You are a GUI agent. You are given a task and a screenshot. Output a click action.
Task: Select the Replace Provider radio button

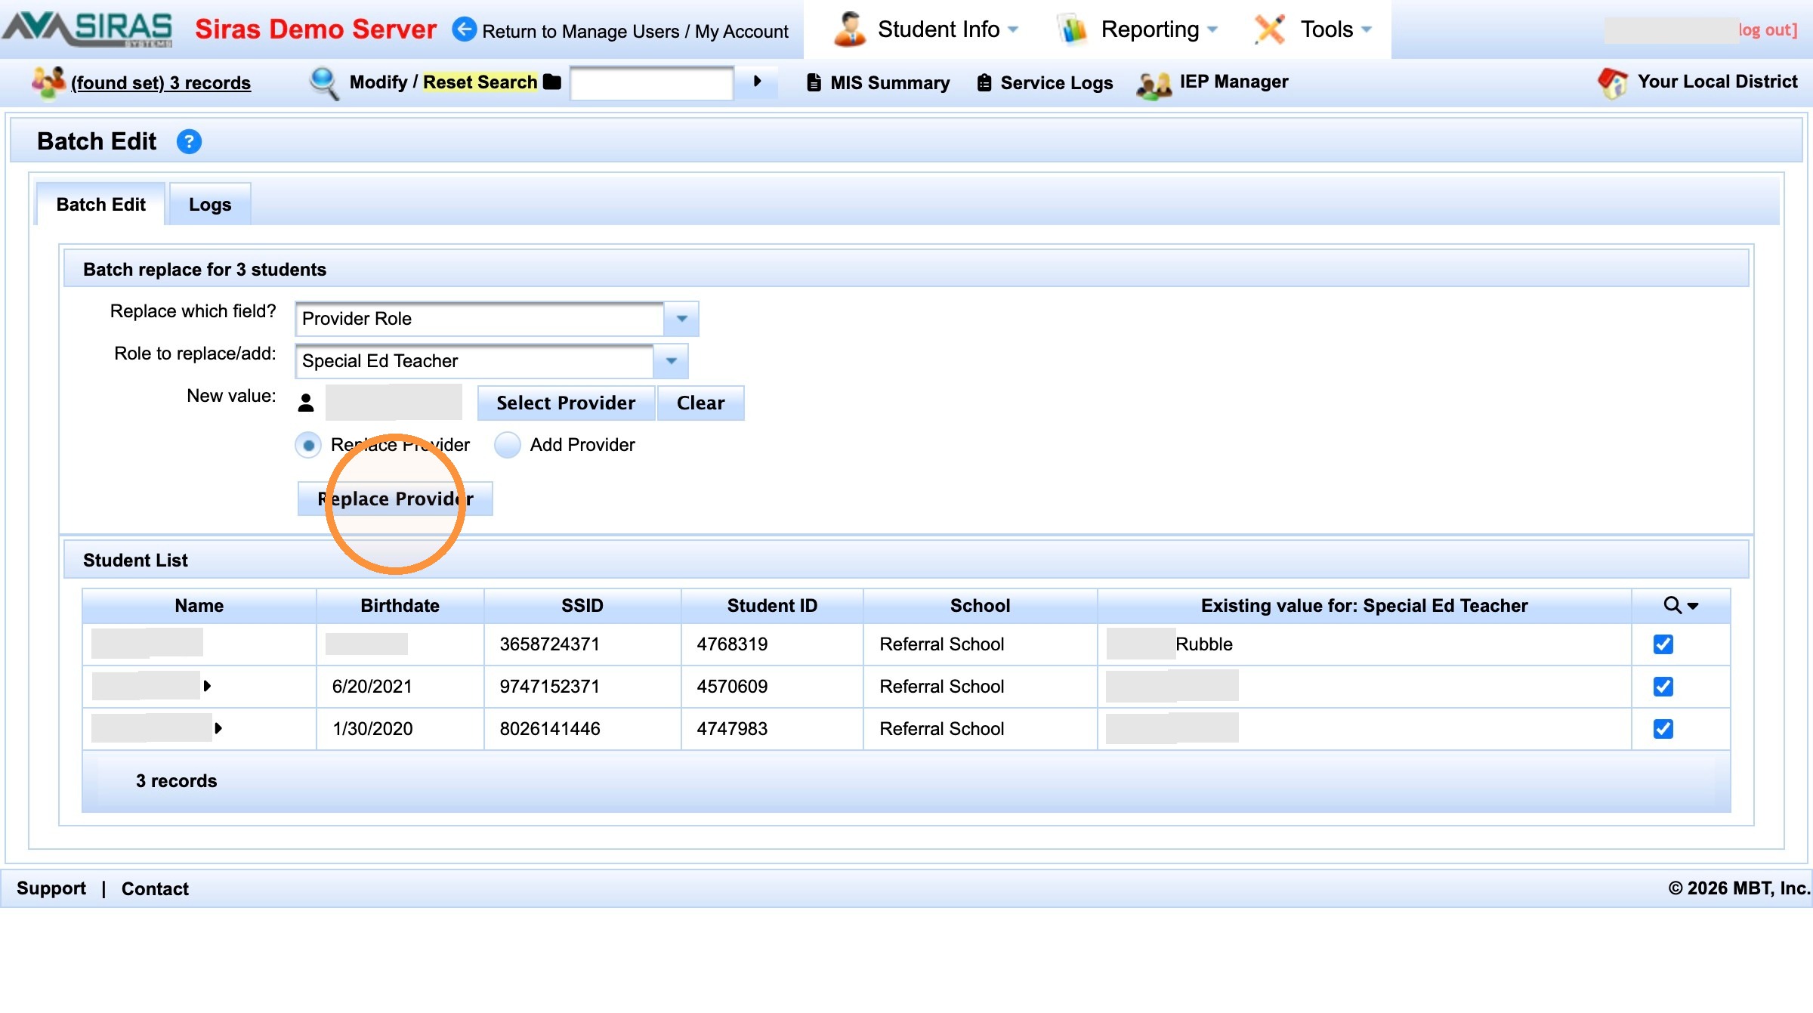point(308,445)
